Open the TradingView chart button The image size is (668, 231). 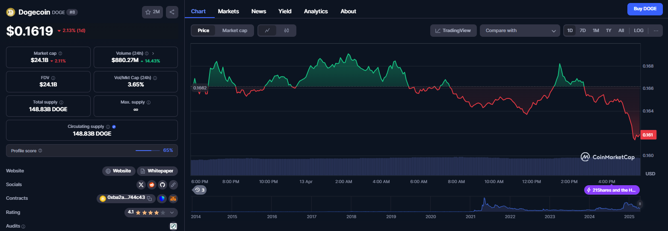pos(453,30)
